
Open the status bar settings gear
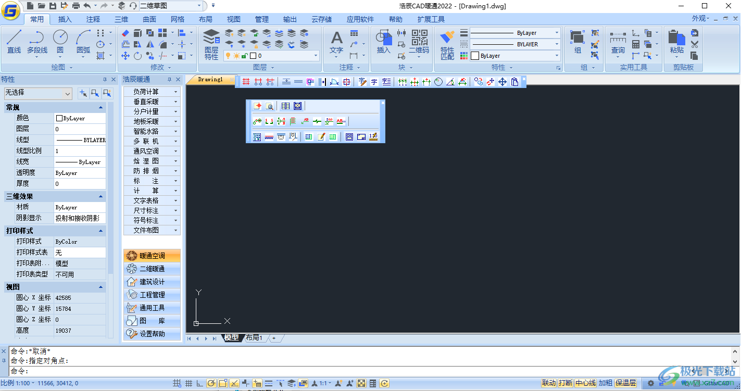650,384
